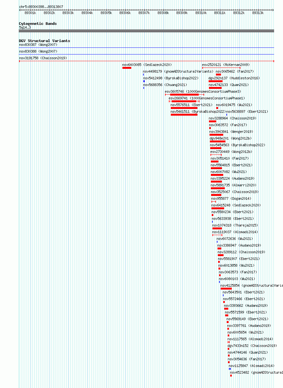Select the DGV Structural Variants track title
283x388 pixels.
(x=45, y=41)
